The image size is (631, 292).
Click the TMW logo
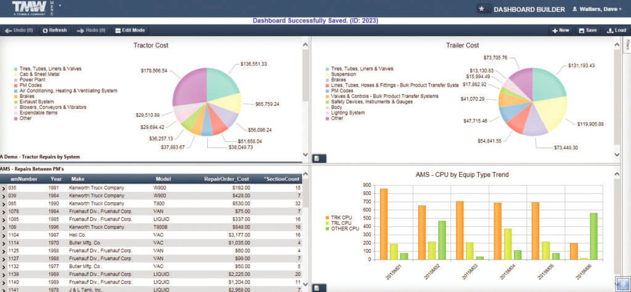click(29, 7)
